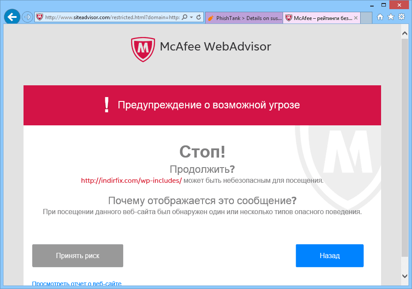Open the Favorites star icon
The width and height of the screenshot is (412, 289).
(x=391, y=17)
